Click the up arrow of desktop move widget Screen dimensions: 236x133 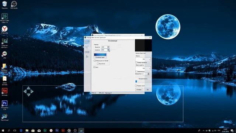click(28, 88)
